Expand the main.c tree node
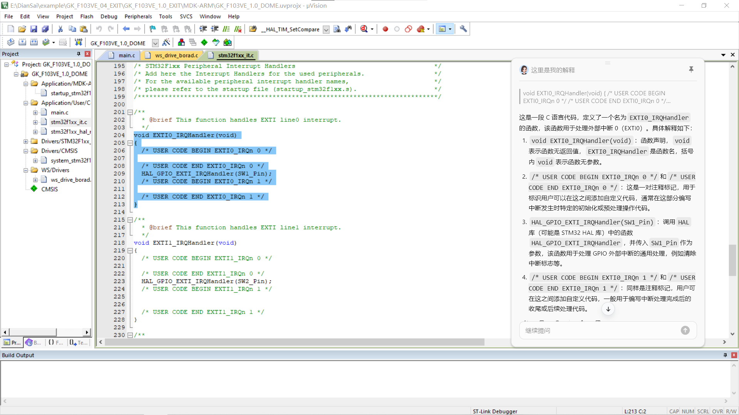The width and height of the screenshot is (739, 415). click(35, 113)
